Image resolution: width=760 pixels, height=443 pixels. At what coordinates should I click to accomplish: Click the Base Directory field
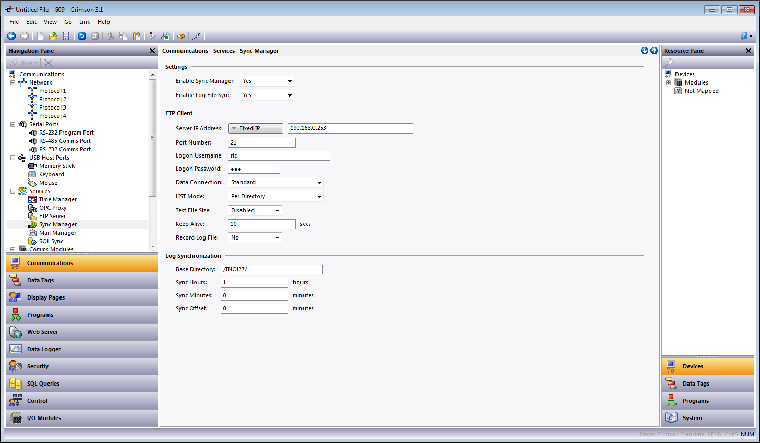pyautogui.click(x=272, y=269)
